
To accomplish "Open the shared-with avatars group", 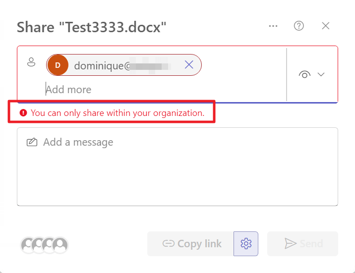I will point(44,244).
